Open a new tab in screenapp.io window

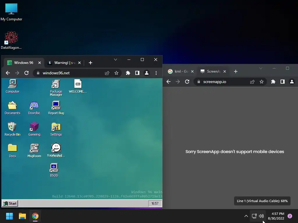tap(236, 71)
